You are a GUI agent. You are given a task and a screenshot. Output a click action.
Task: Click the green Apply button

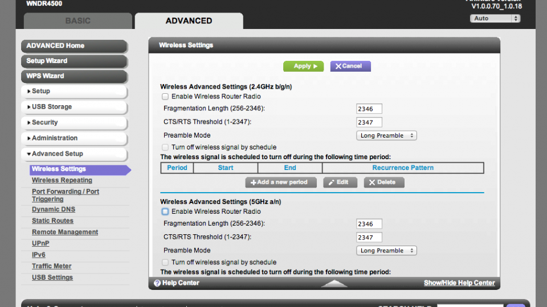304,66
